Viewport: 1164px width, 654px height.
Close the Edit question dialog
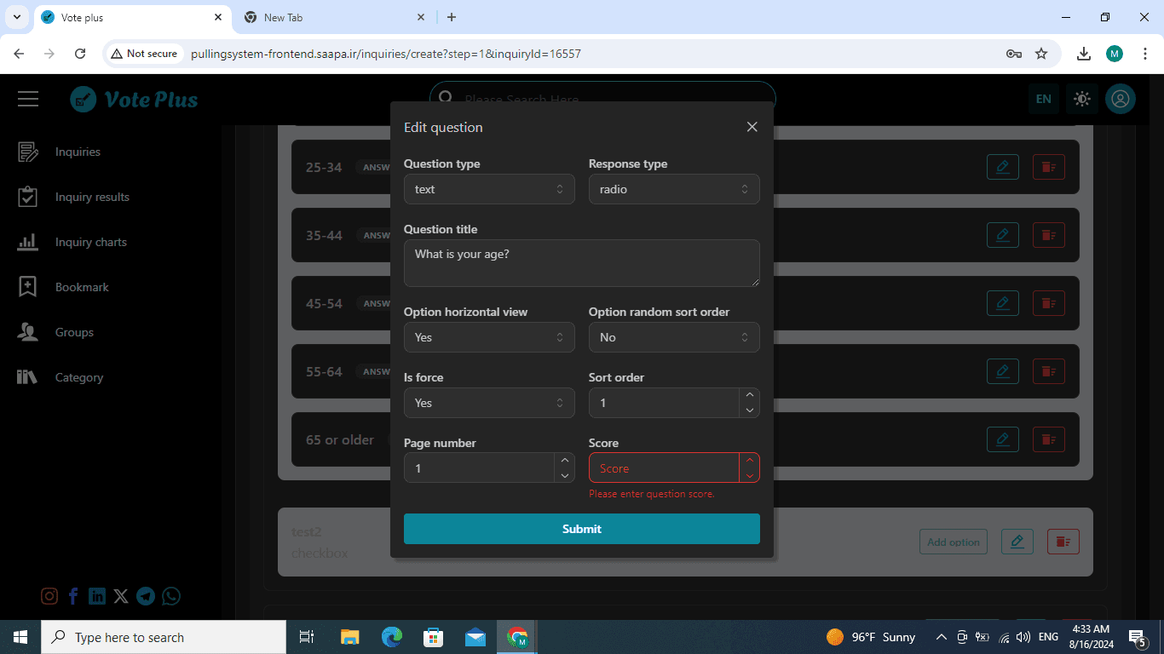(752, 127)
